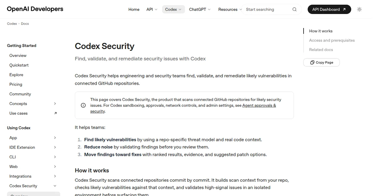Jump to Access and prerequisites in page outline
The image size is (374, 196).
(332, 40)
